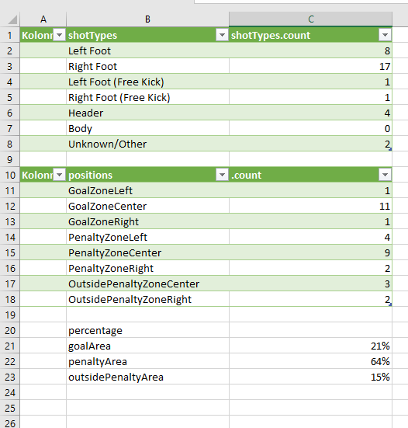This screenshot has width=408, height=428.
Task: Click the select-all corner triangle
Action: [12, 19]
